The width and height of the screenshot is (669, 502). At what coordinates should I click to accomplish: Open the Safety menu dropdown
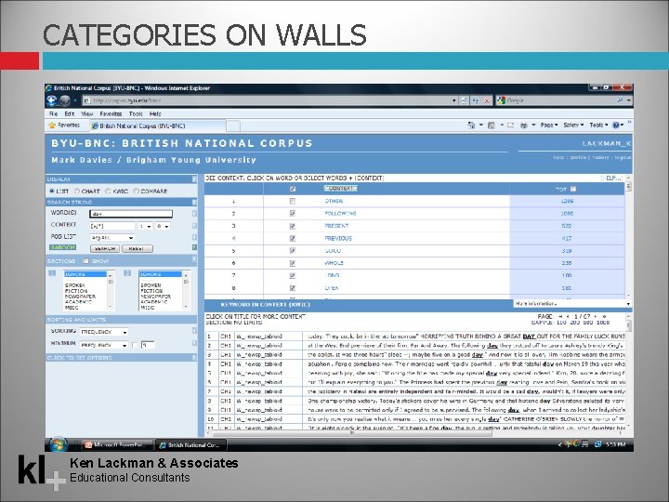pos(573,125)
